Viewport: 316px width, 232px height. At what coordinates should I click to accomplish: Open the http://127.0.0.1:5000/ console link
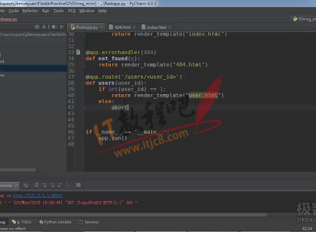coord(38,195)
